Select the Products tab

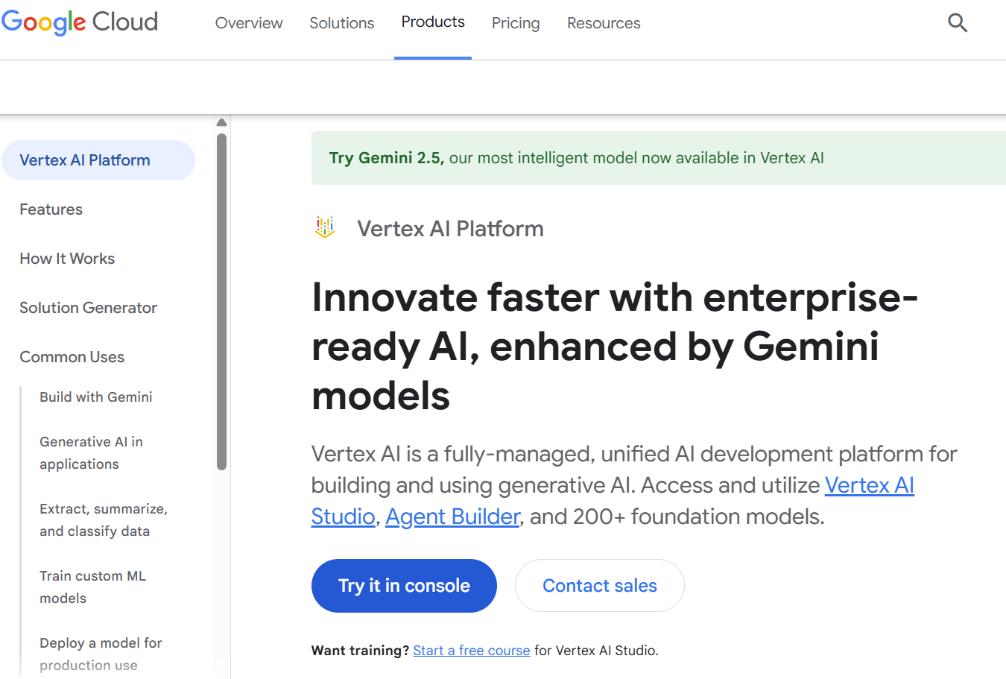pos(433,22)
